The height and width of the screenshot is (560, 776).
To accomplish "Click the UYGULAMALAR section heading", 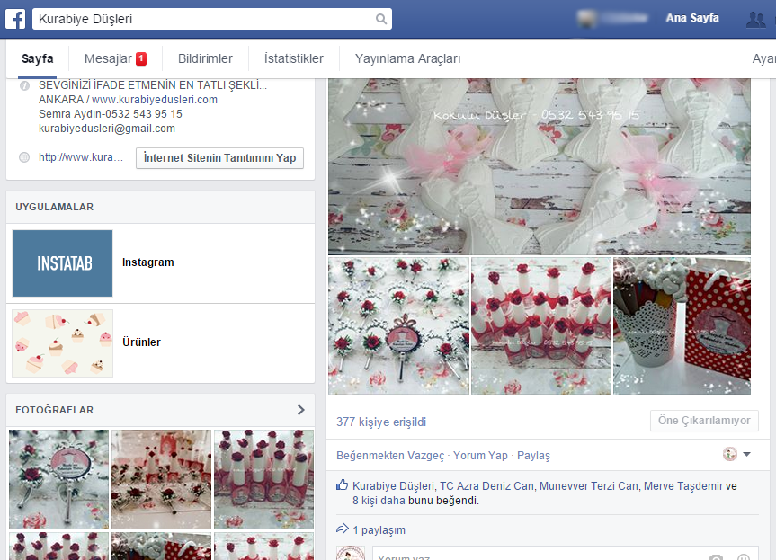I will [55, 208].
